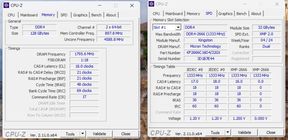Open the About tab in the Memory window

111,15
